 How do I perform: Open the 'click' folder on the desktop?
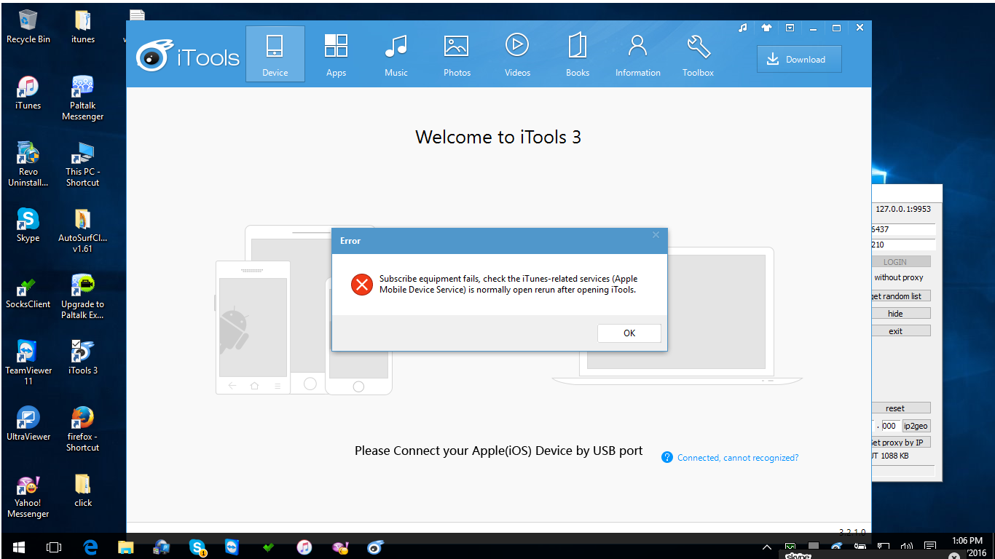pyautogui.click(x=83, y=490)
